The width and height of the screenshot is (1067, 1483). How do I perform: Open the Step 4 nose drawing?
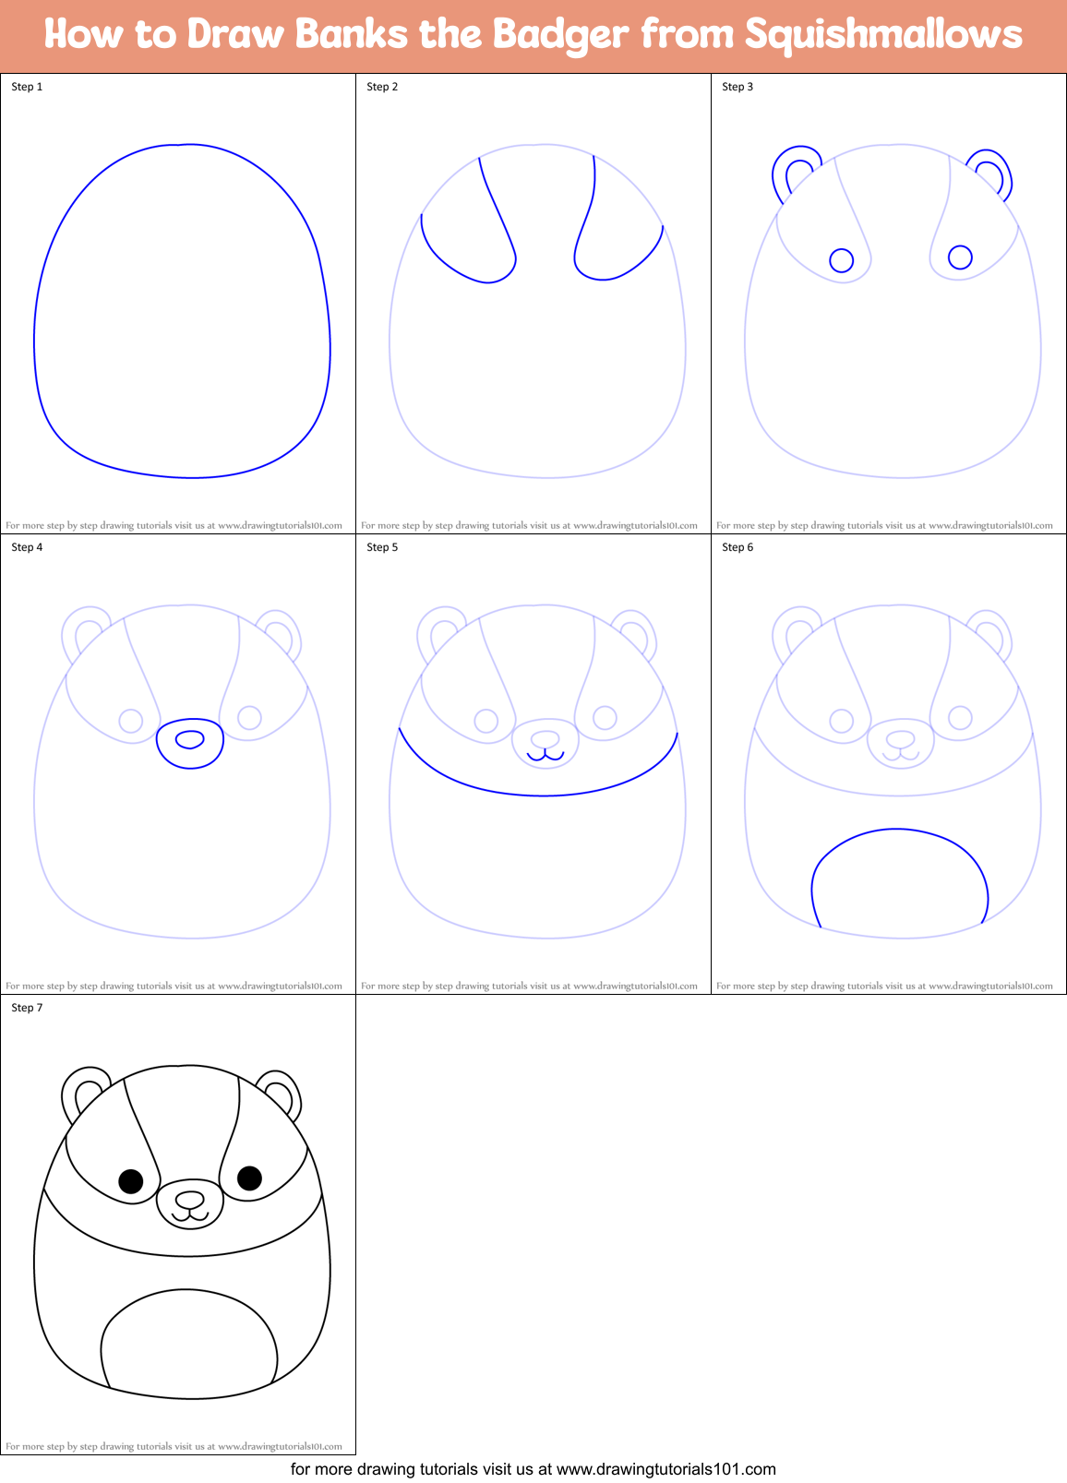(x=182, y=771)
